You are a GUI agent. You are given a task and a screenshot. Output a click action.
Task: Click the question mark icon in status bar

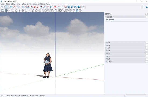point(1,96)
